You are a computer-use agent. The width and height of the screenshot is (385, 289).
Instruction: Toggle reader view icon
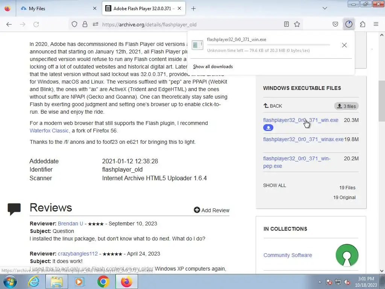pyautogui.click(x=286, y=24)
